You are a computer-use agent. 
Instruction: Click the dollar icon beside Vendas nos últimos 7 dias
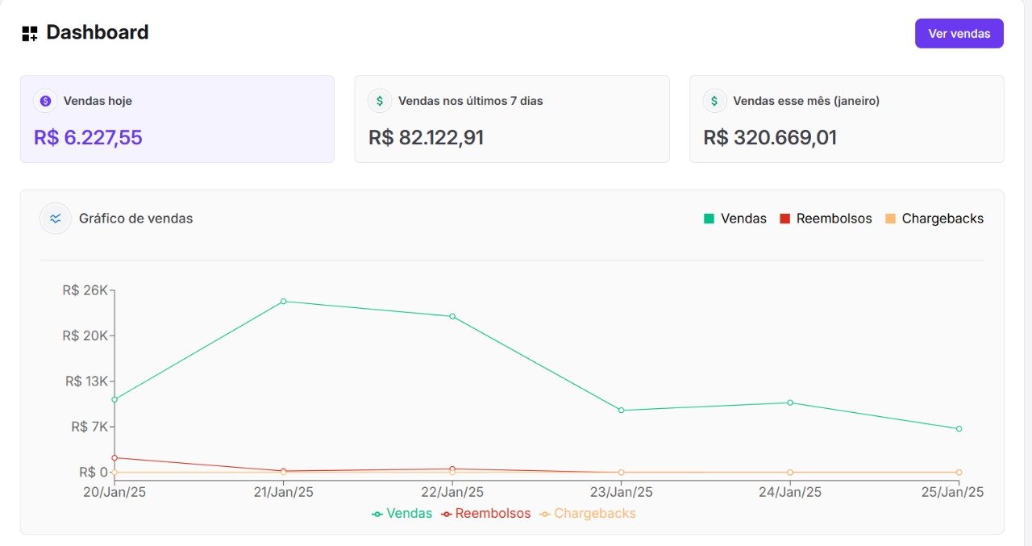380,101
